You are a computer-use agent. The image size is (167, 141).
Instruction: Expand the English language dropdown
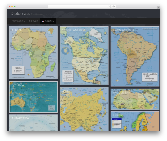click(48, 21)
